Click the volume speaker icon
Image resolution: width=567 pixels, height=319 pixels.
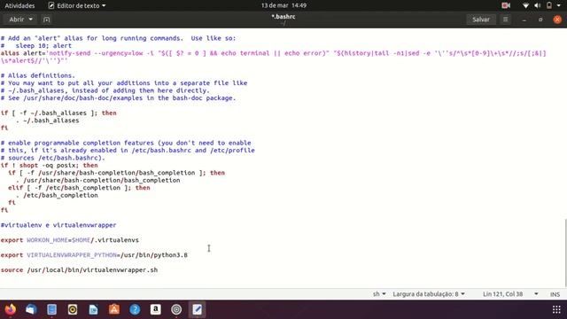pos(538,5)
